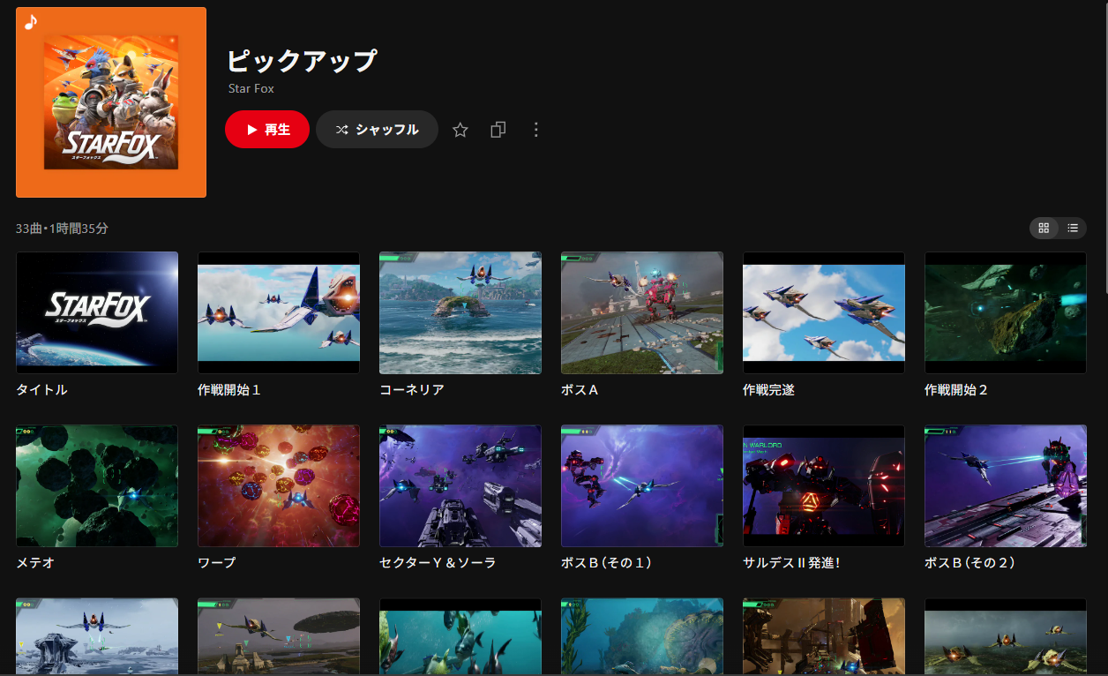
Task: Open the Star Fox game link
Action: (251, 88)
